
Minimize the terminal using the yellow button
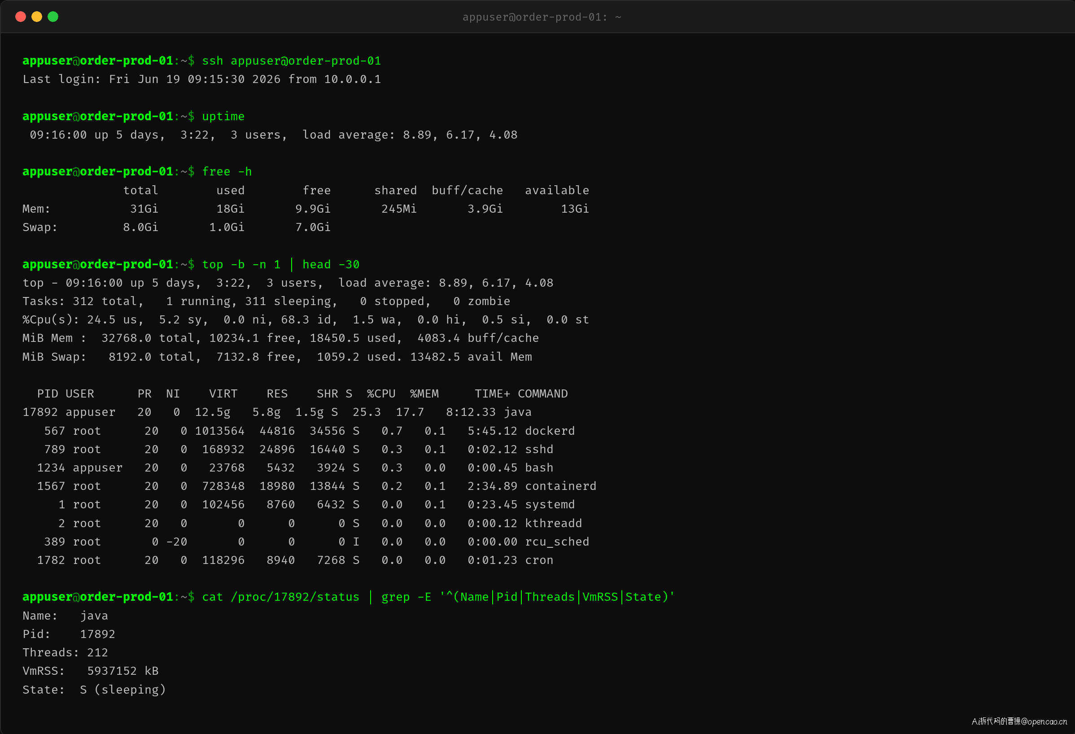tap(36, 17)
